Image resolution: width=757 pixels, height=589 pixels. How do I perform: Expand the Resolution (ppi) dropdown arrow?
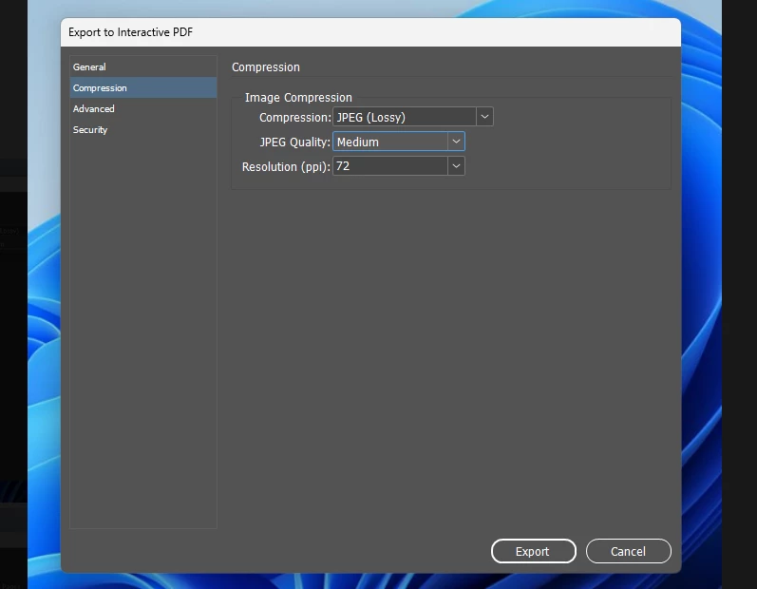click(x=456, y=166)
